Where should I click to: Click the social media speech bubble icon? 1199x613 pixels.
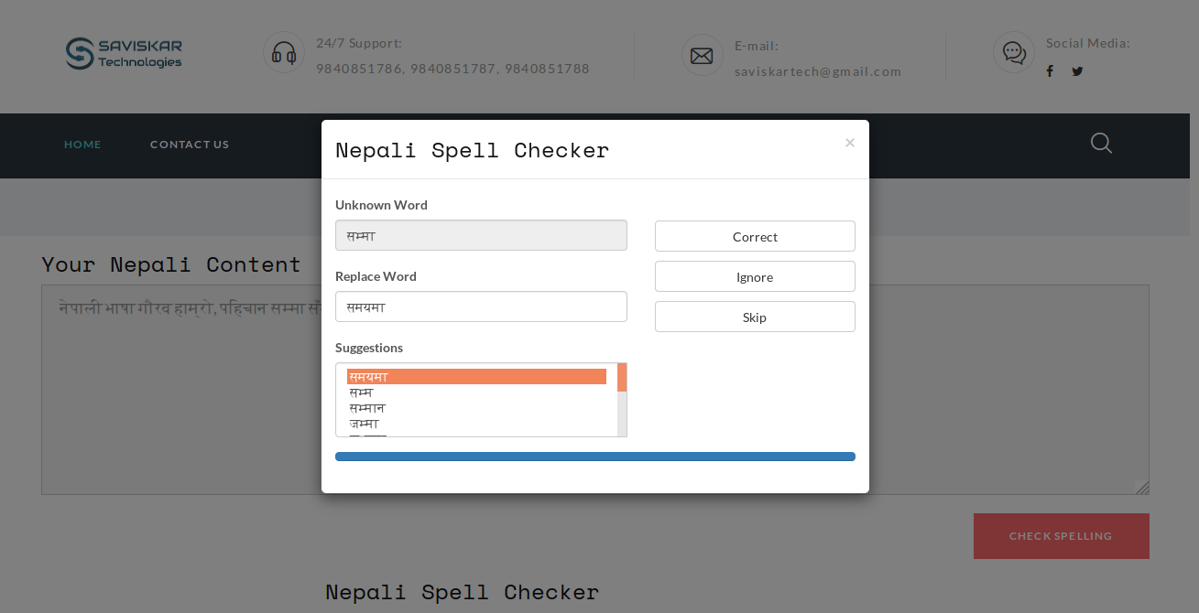(1013, 52)
